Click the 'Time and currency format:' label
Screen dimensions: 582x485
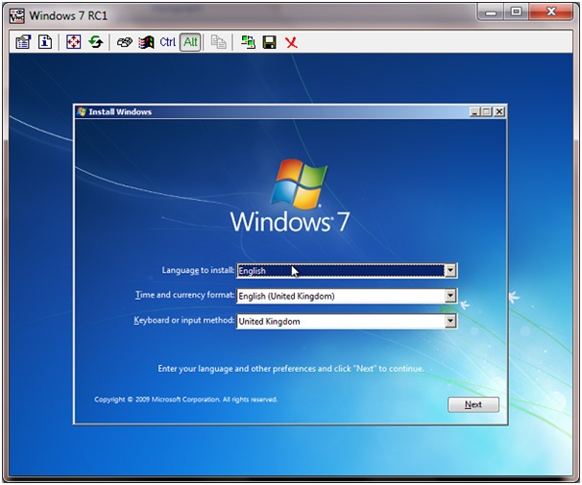tap(184, 295)
